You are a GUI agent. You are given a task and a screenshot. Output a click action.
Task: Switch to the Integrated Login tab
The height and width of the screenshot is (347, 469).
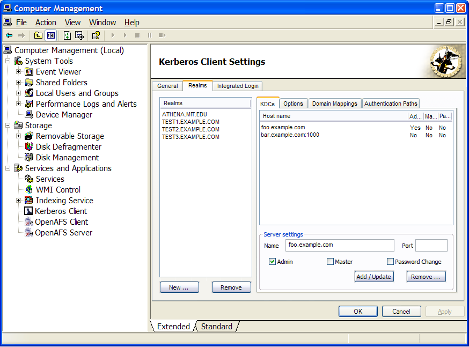point(238,86)
